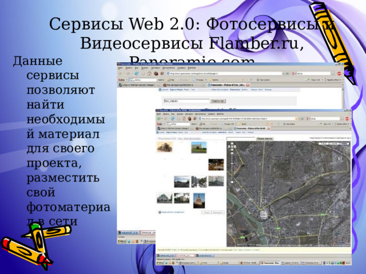
Task: Select Panoramio Photos tab in back browser window
Action: [x=229, y=85]
